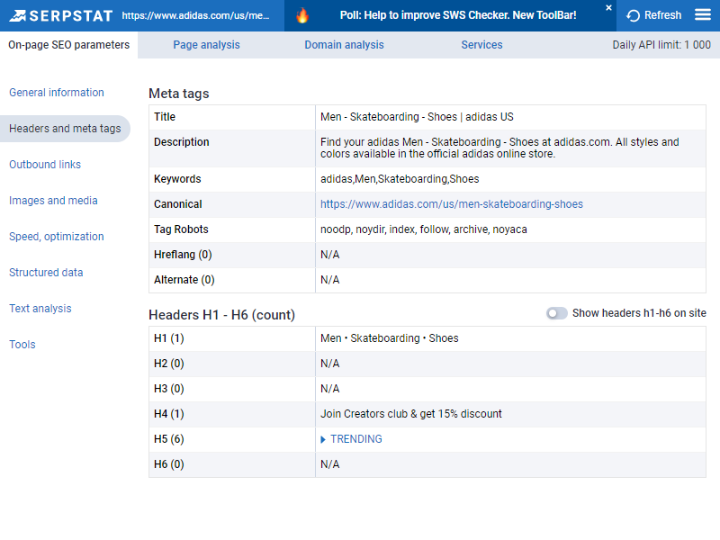Open General information section
Viewport: 720px width, 540px height.
click(x=57, y=93)
